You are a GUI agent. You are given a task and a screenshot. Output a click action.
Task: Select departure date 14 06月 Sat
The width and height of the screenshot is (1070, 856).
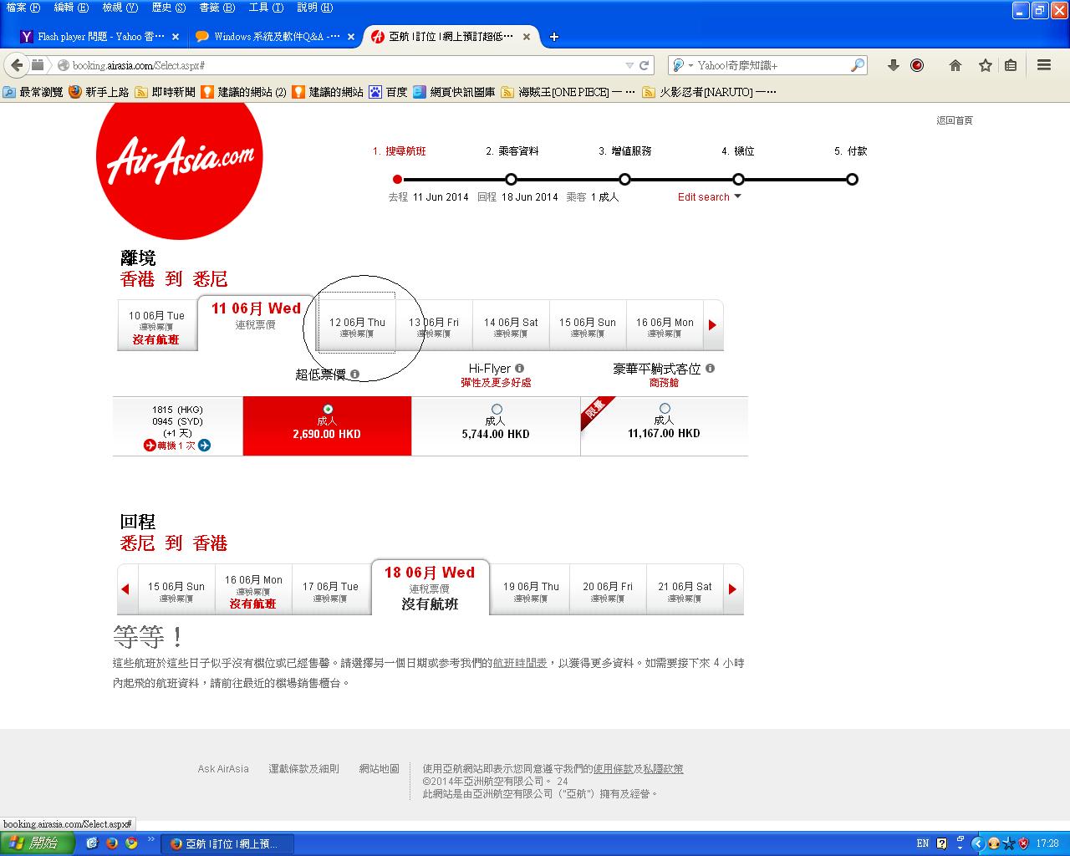(x=511, y=327)
